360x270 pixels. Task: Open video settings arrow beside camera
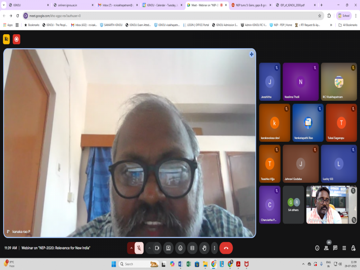pyautogui.click(x=149, y=248)
